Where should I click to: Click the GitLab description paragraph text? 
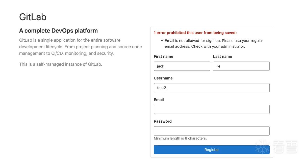pyautogui.click(x=80, y=47)
